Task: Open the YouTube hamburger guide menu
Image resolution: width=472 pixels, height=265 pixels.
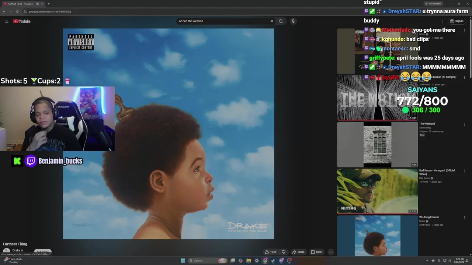Action: pyautogui.click(x=6, y=21)
